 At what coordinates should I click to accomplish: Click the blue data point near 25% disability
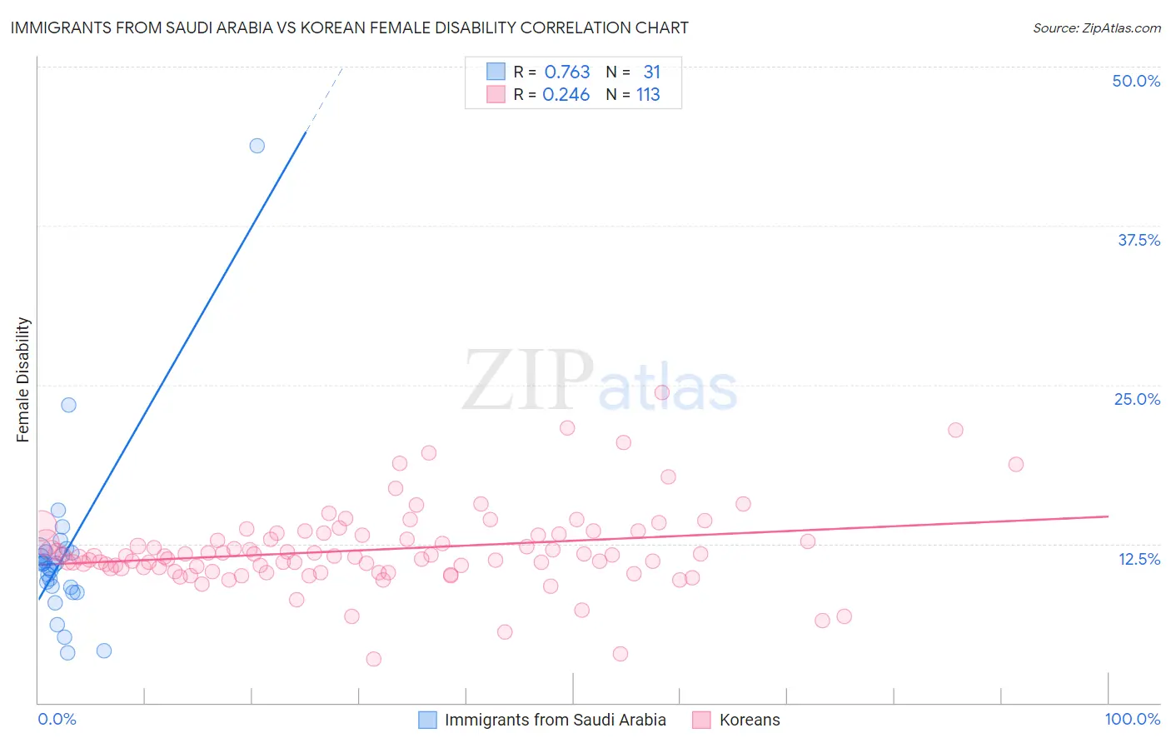tap(69, 405)
